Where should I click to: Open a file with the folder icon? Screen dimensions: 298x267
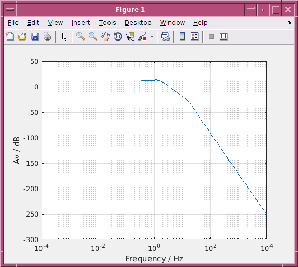pos(22,36)
